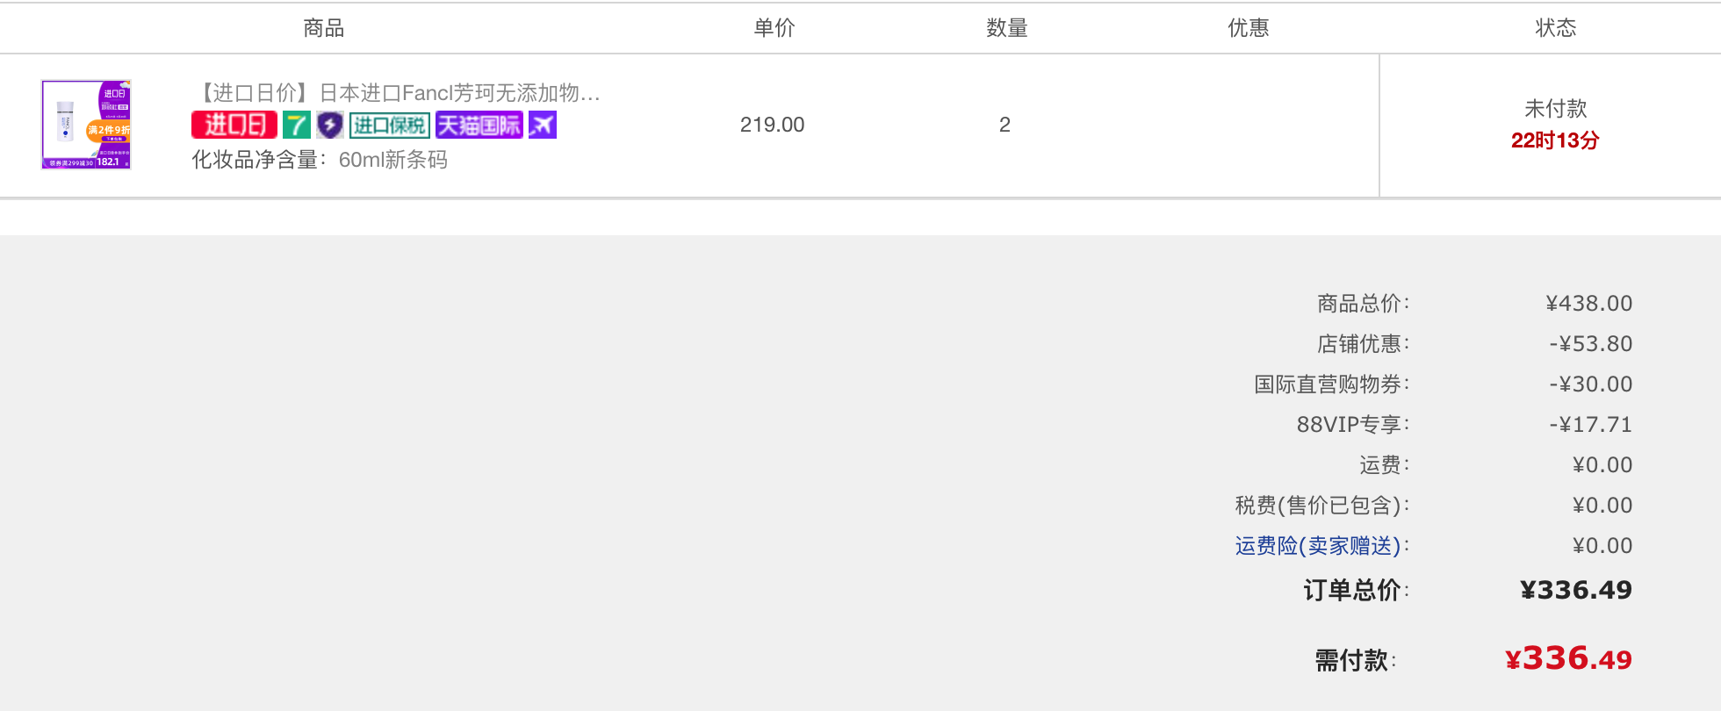Select the 税费(售价已包含) row's ¥0.00 amount
The image size is (1721, 711).
(1602, 506)
